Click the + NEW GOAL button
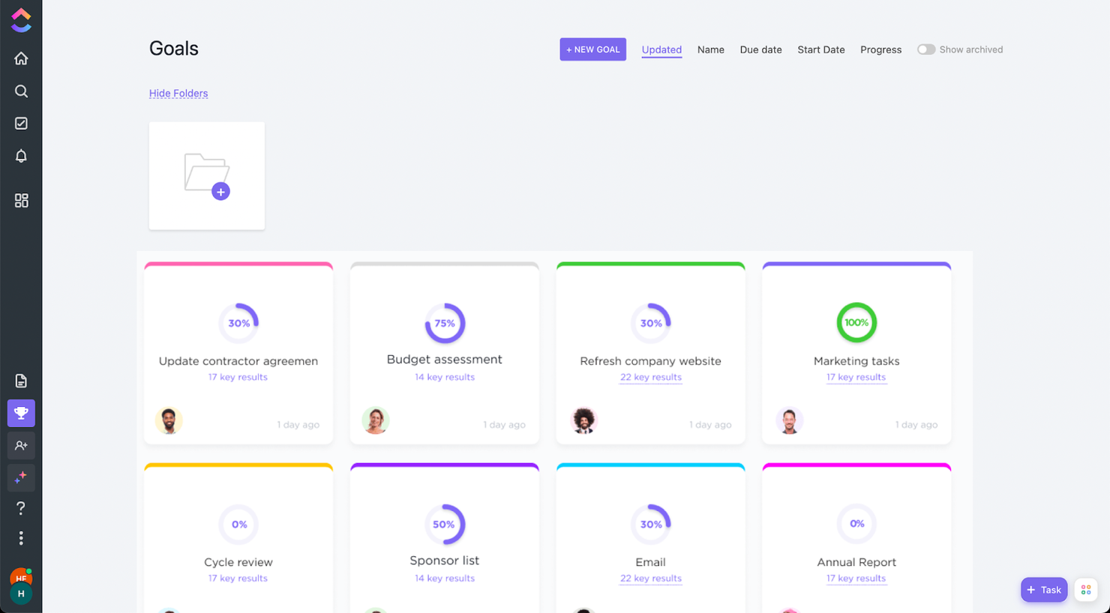The width and height of the screenshot is (1110, 613). (592, 49)
